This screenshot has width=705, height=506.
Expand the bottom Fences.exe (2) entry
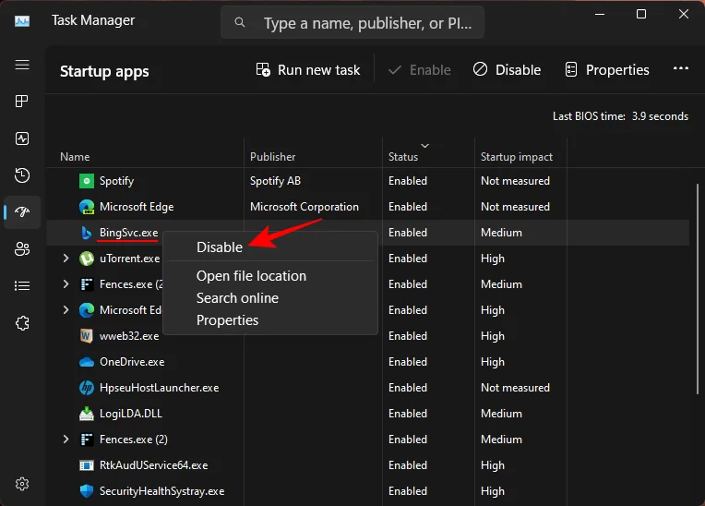[66, 440]
